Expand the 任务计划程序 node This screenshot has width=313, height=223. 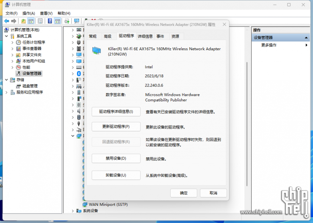coord(12,42)
